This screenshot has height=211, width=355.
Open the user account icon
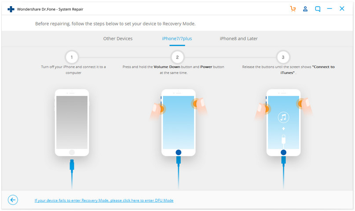[305, 9]
